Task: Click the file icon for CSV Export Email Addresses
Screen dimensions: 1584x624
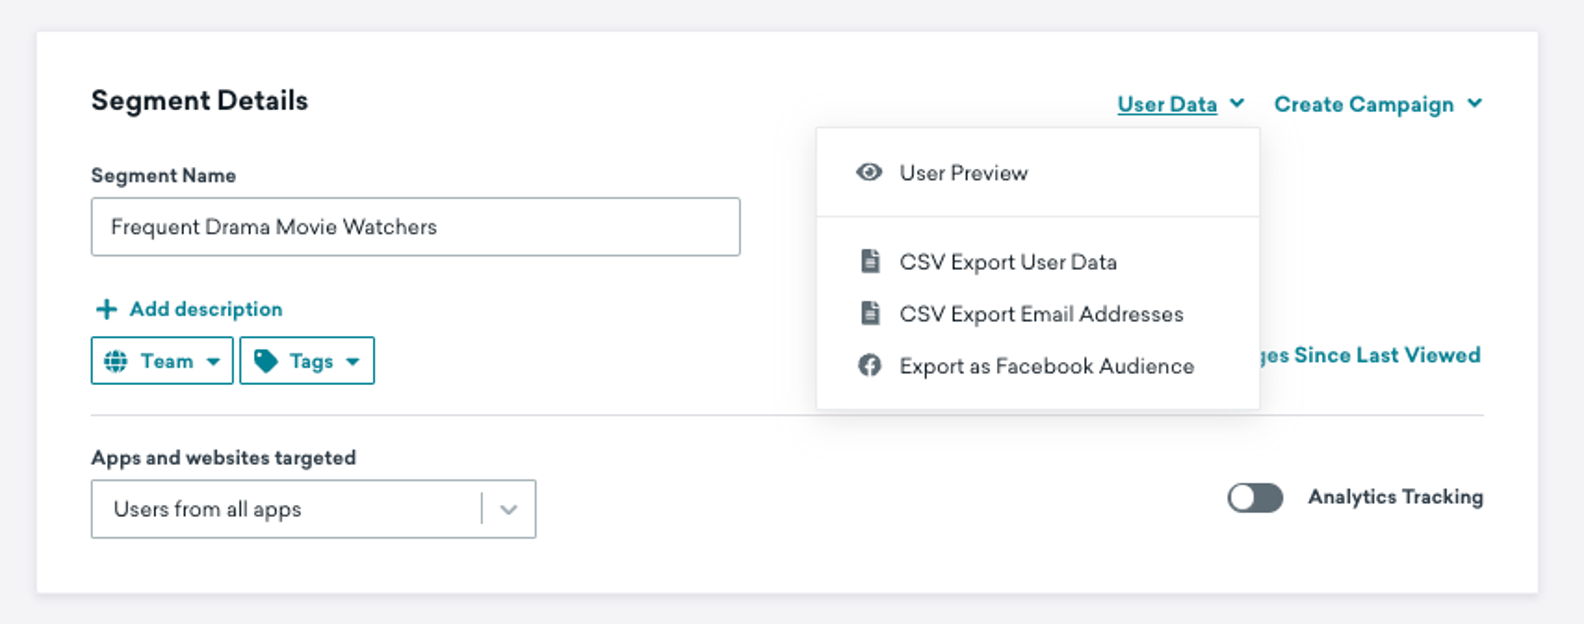Action: (x=870, y=313)
